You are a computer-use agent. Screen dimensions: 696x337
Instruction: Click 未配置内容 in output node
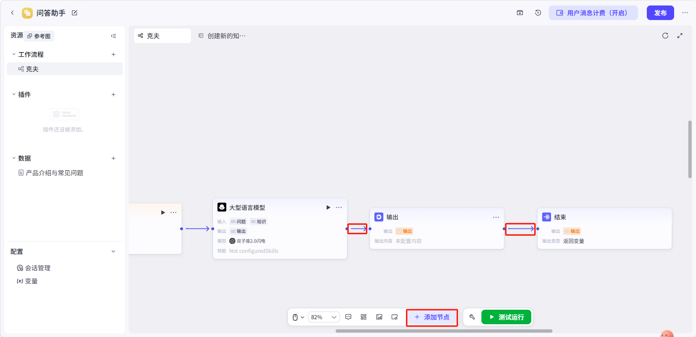coord(408,241)
